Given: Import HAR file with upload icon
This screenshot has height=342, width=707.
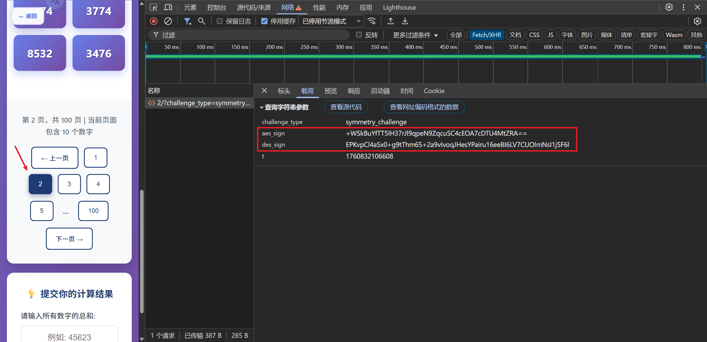Looking at the screenshot, I should [391, 21].
